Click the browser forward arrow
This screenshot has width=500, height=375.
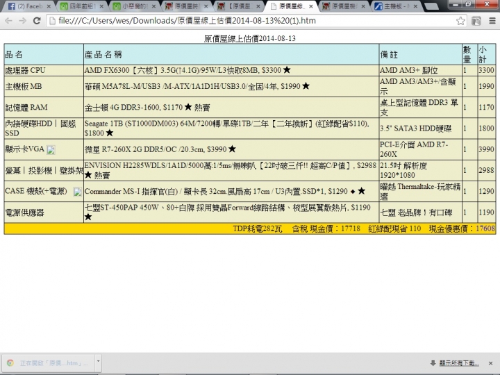[x=23, y=21]
